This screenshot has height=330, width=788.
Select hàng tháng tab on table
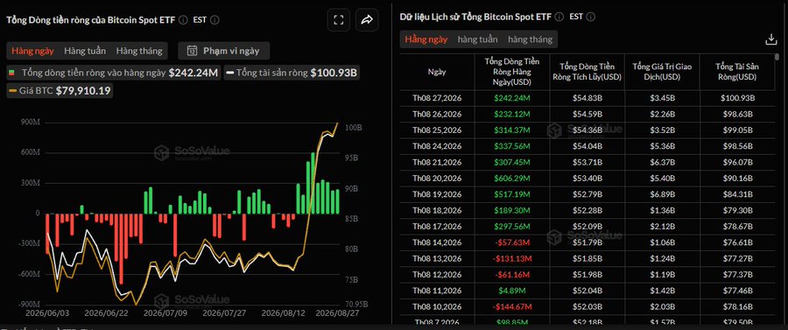tap(530, 39)
